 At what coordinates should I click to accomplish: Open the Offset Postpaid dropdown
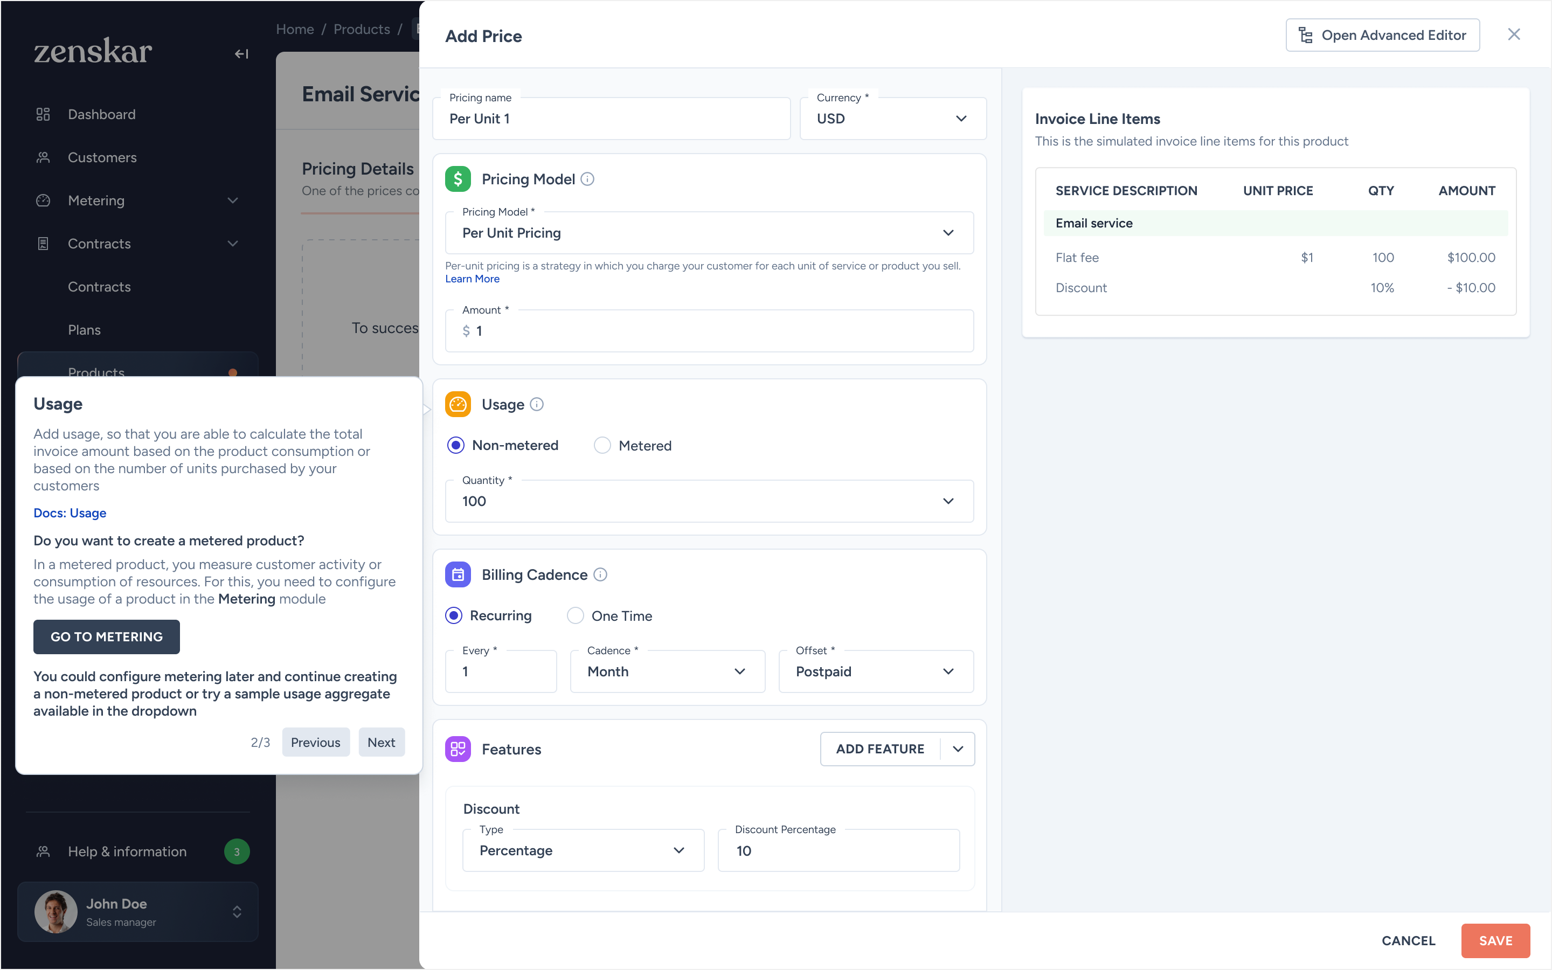[876, 671]
